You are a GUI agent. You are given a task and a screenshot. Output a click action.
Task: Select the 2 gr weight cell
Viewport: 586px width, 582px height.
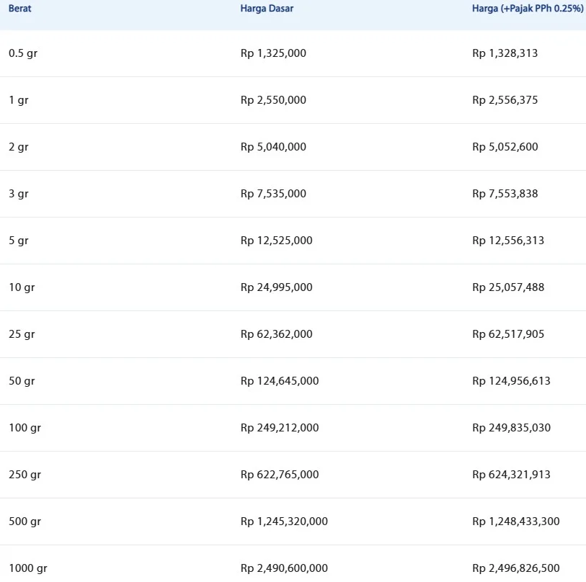(x=18, y=147)
